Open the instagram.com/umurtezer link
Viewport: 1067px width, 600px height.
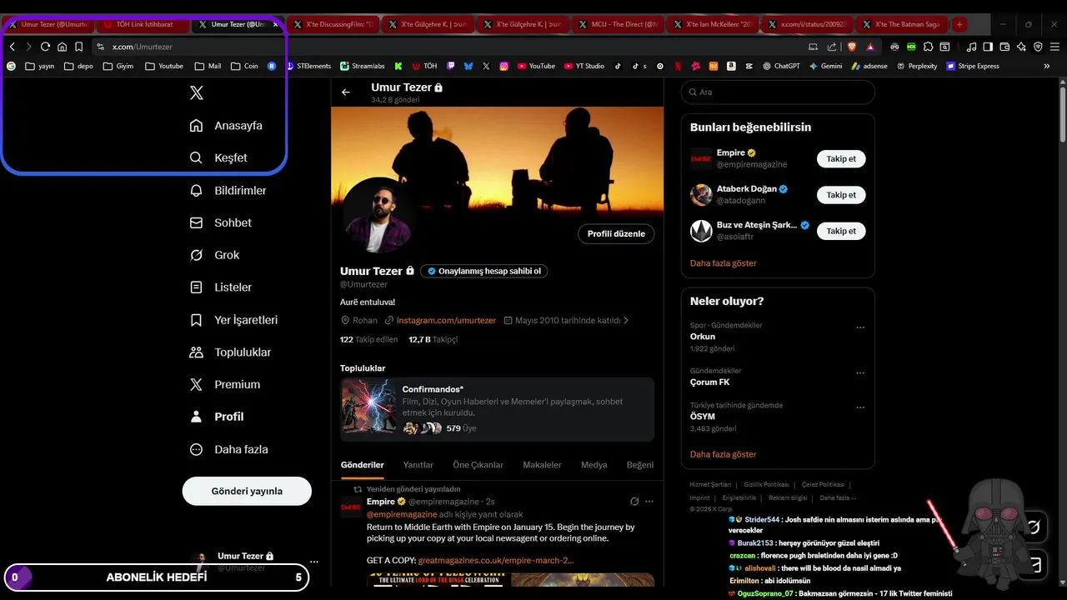[x=446, y=320]
